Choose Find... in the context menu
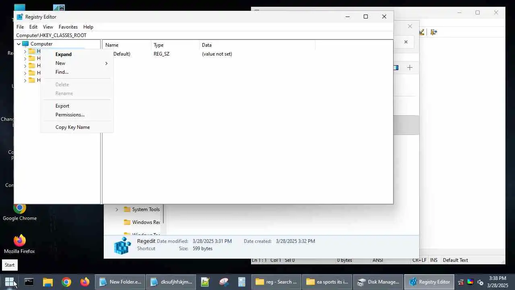 (x=76, y=72)
